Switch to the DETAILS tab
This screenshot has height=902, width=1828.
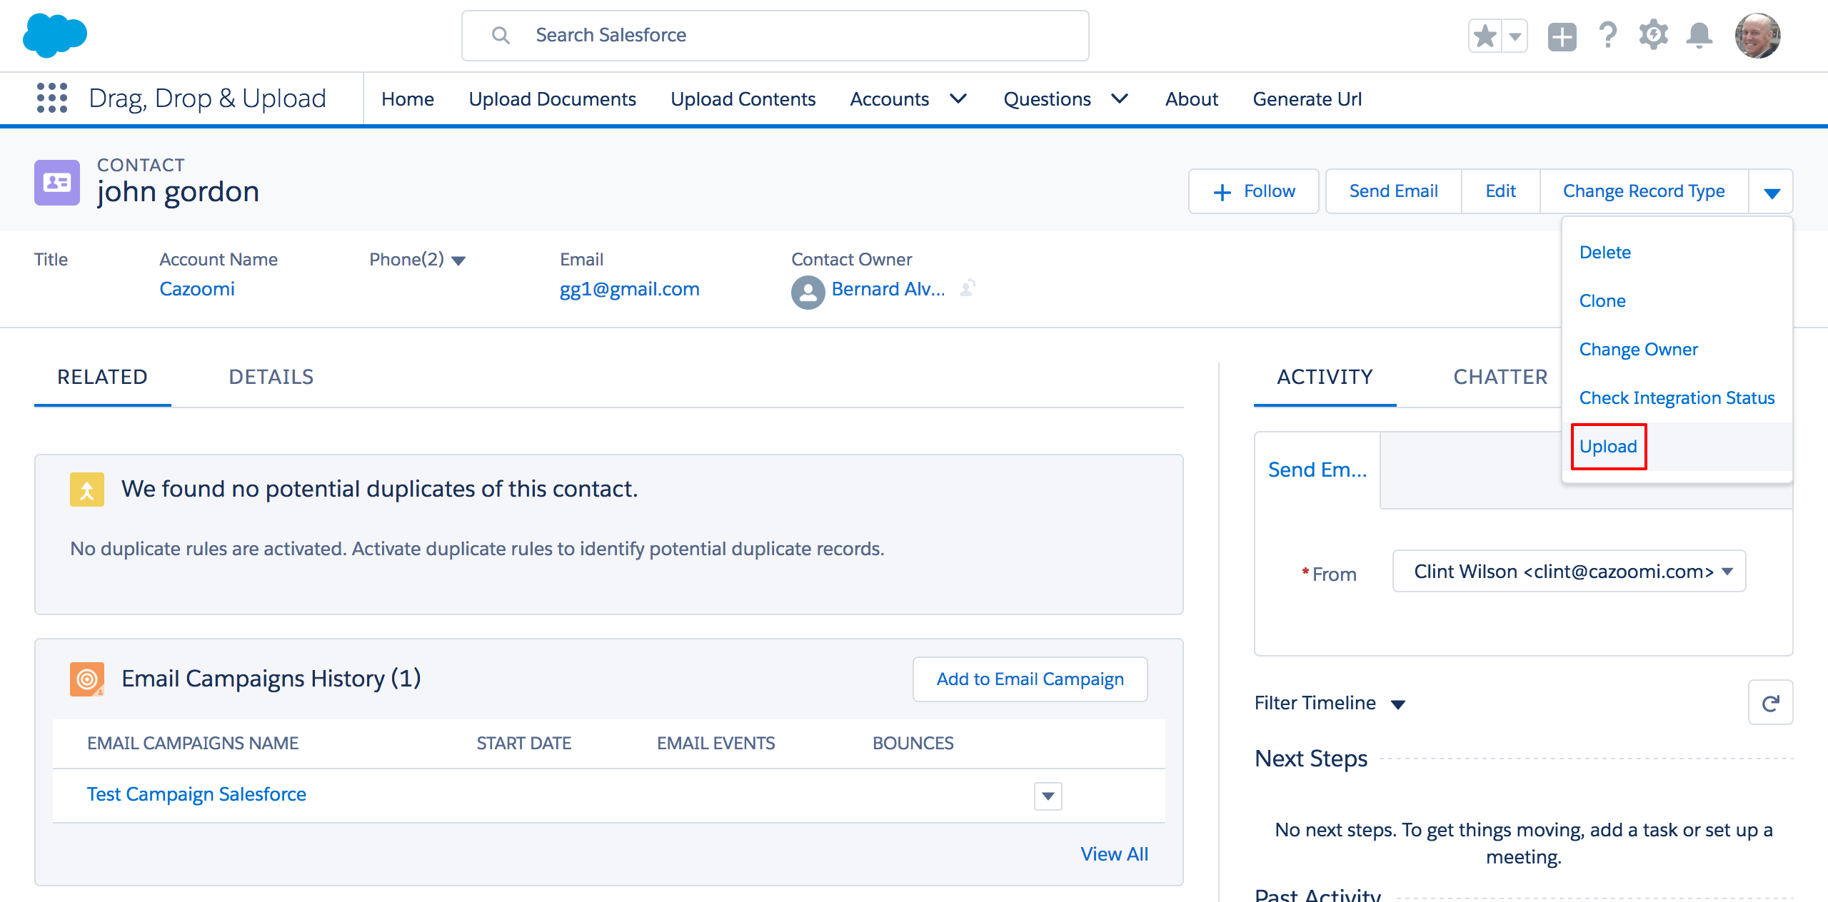coord(271,377)
